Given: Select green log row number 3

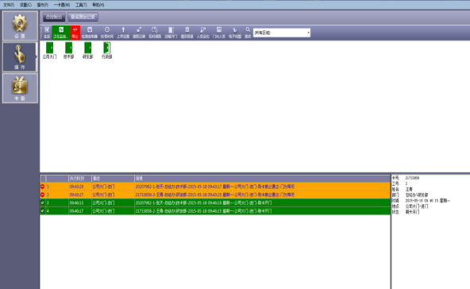Looking at the screenshot, I should point(215,203).
